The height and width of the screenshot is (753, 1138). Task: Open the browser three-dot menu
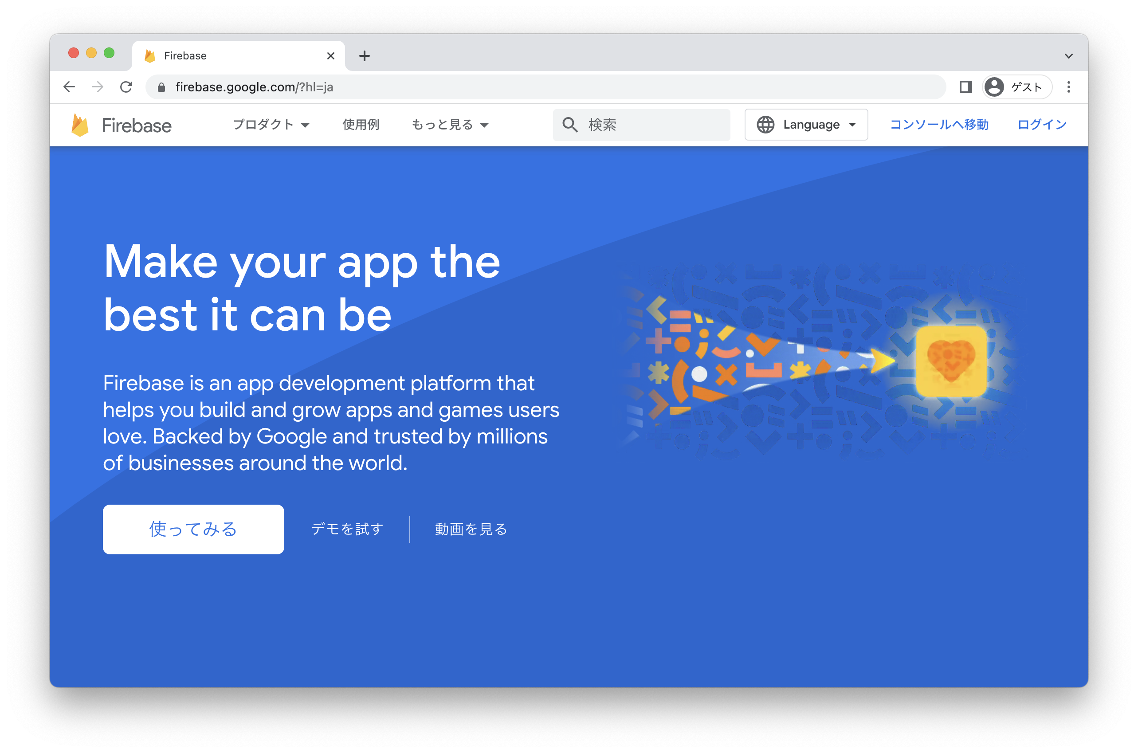tap(1068, 87)
